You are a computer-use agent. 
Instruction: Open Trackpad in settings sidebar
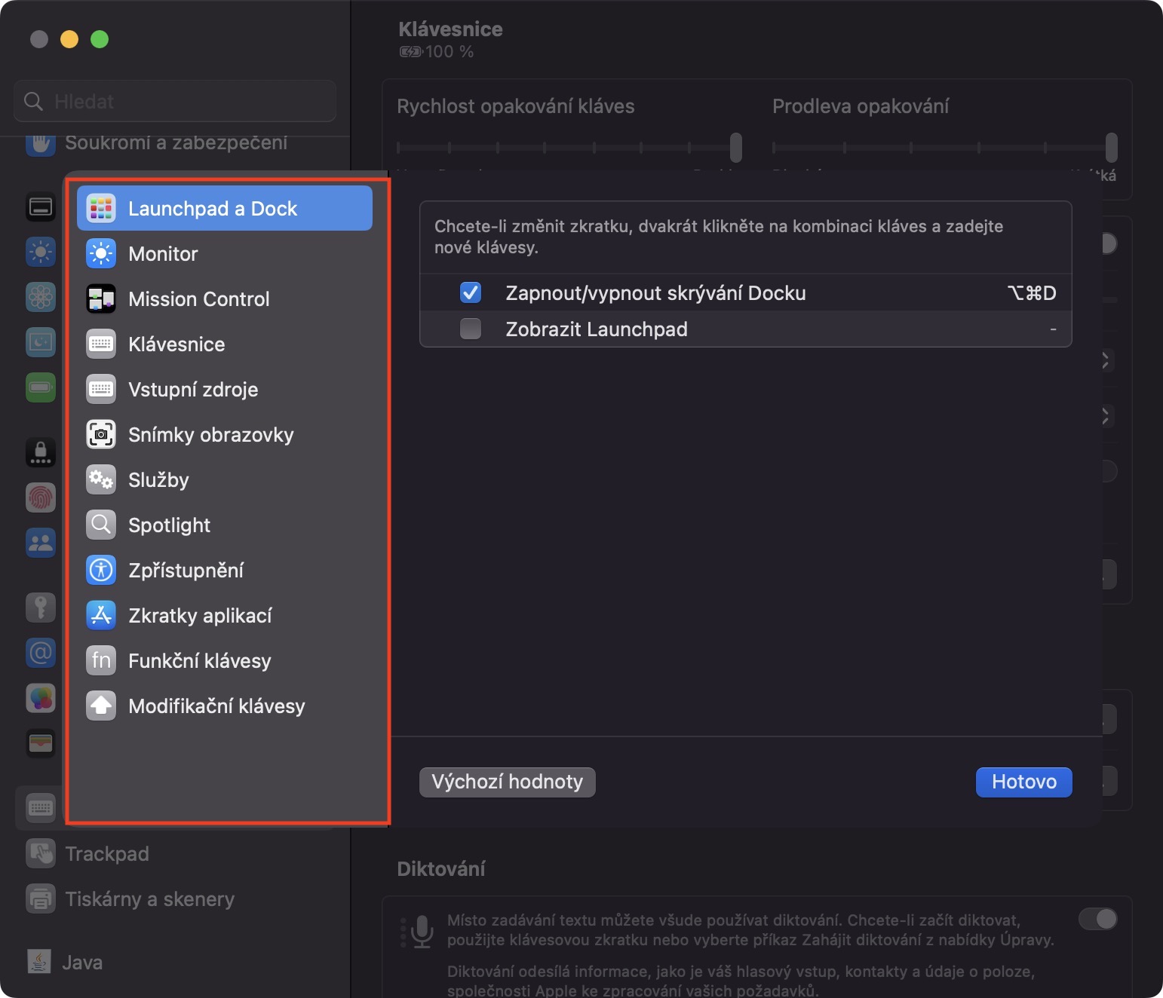106,854
